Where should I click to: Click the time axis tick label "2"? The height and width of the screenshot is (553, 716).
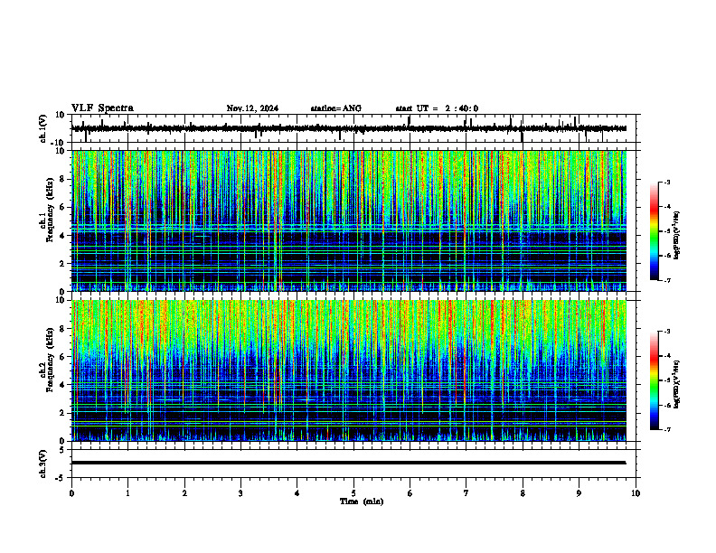point(184,493)
